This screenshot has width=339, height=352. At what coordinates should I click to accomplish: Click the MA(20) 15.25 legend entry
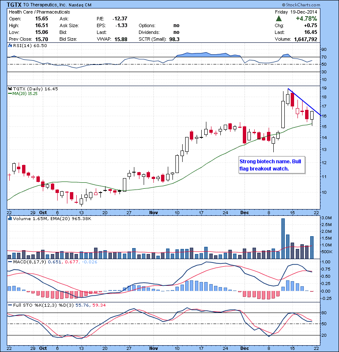point(23,94)
